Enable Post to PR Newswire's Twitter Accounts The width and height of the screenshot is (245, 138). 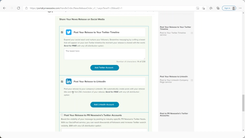click(62, 115)
